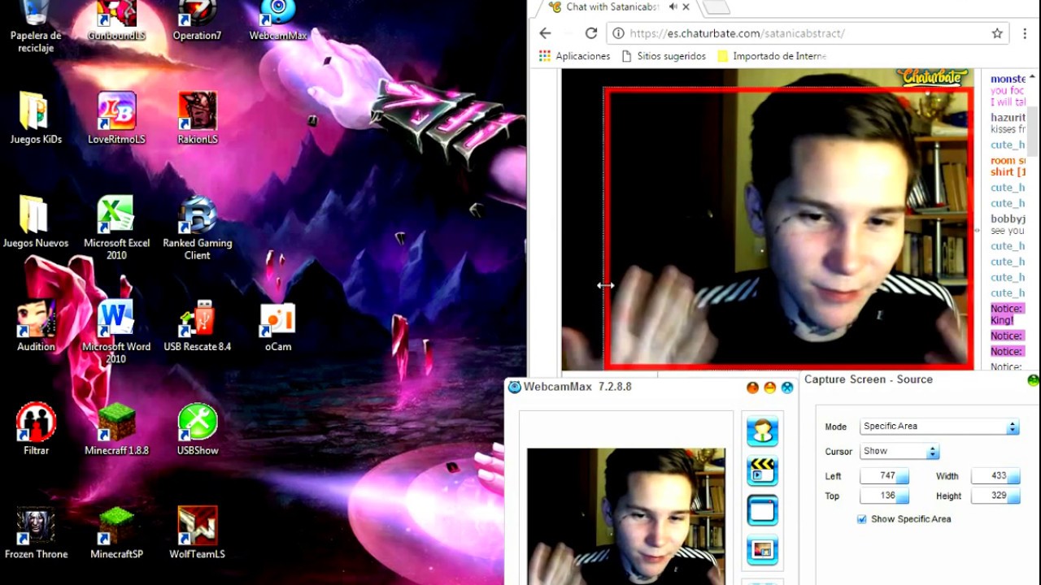
Task: Launch the oCam screen recorder shortcut
Action: (278, 325)
